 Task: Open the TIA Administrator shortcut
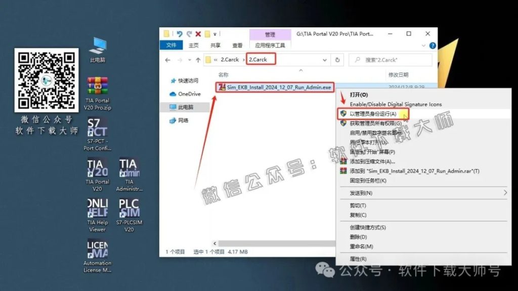tap(129, 175)
